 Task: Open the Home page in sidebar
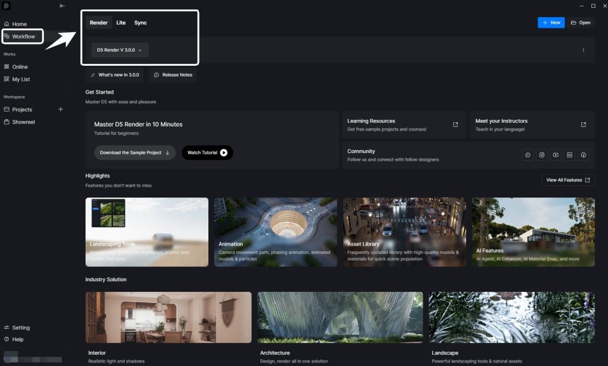pos(20,24)
